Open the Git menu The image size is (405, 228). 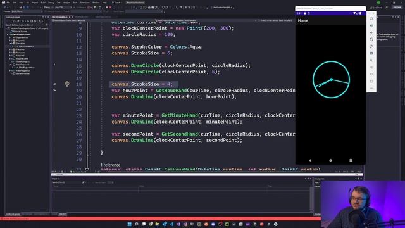[x=28, y=3]
